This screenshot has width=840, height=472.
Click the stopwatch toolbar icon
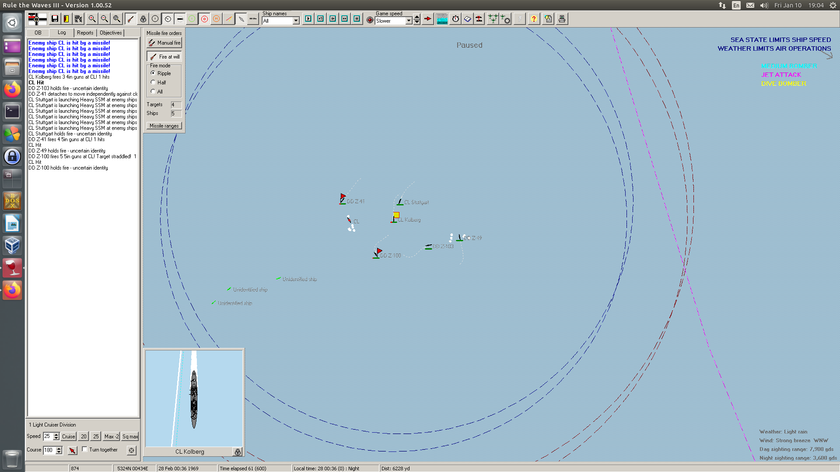(x=455, y=19)
